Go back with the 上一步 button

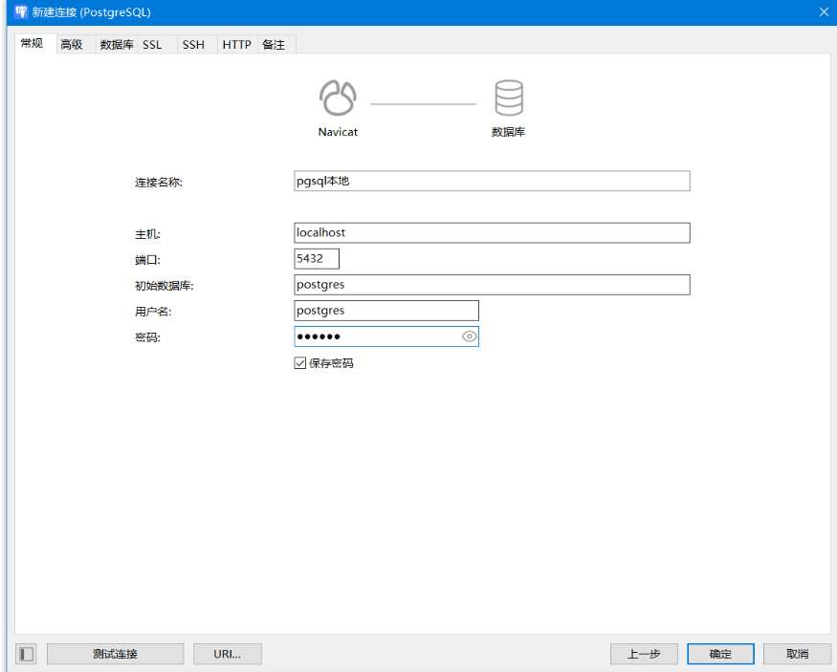(644, 654)
